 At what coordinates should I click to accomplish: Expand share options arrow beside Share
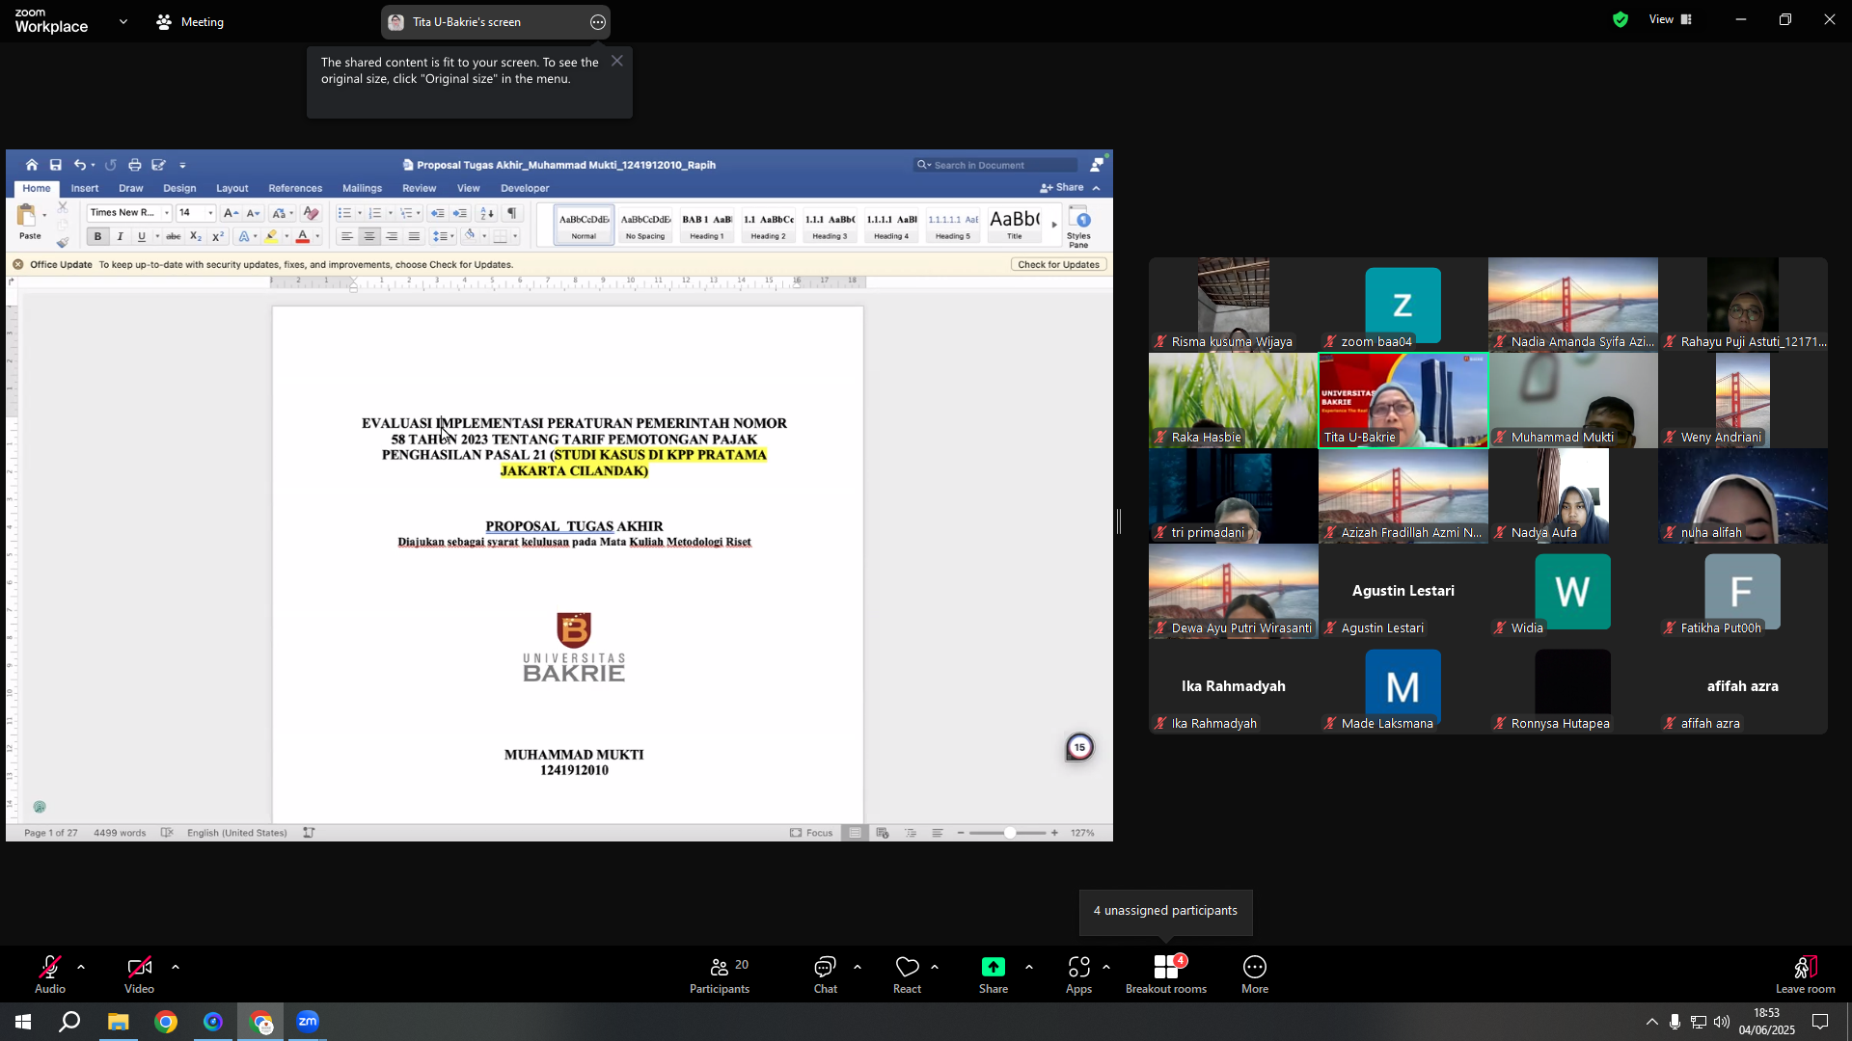1029,967
